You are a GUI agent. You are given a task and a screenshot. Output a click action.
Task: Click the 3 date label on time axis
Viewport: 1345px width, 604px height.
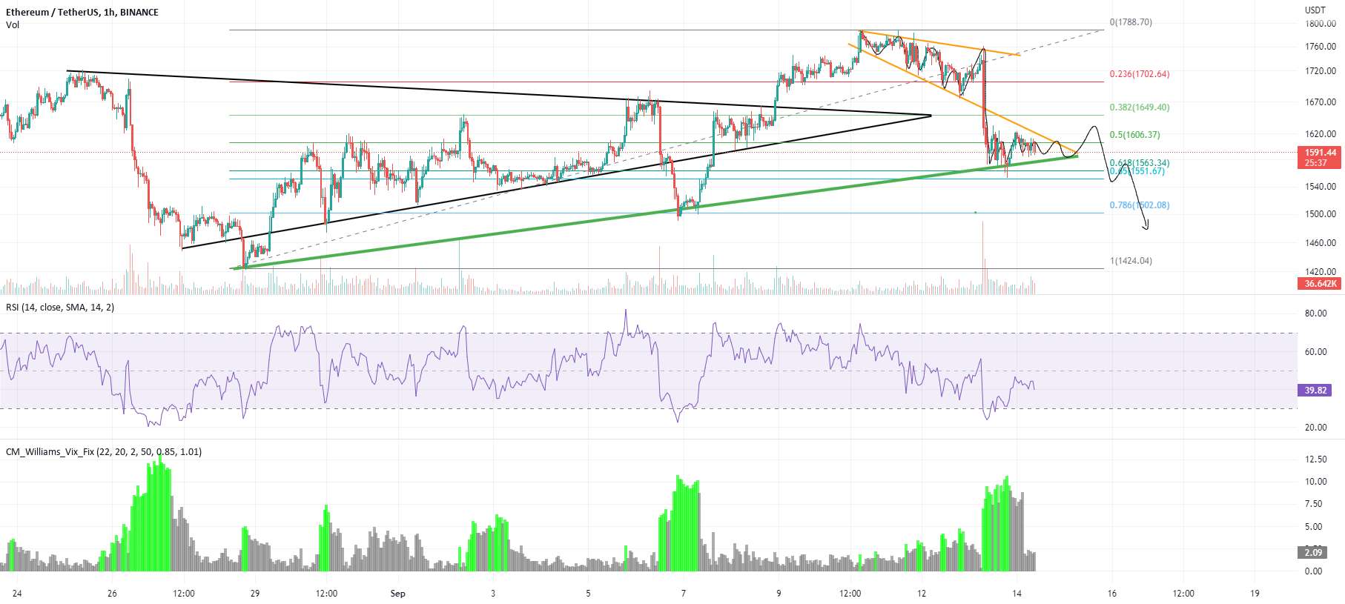click(x=493, y=594)
